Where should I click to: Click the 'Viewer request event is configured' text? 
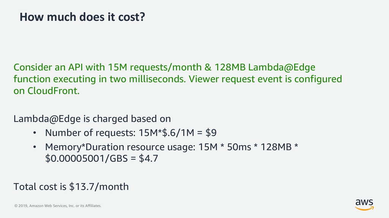265,79
